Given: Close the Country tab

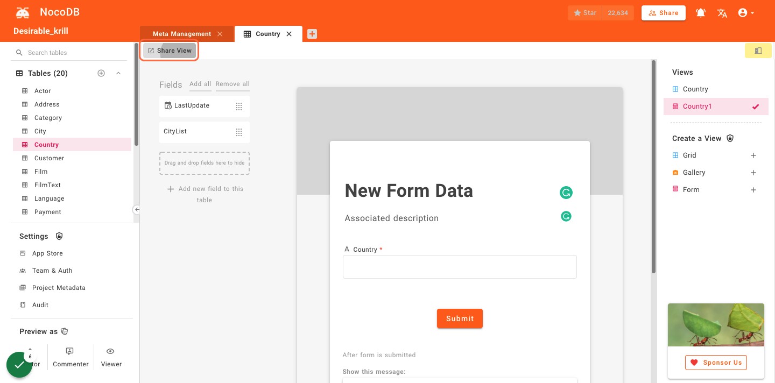Looking at the screenshot, I should tap(289, 34).
